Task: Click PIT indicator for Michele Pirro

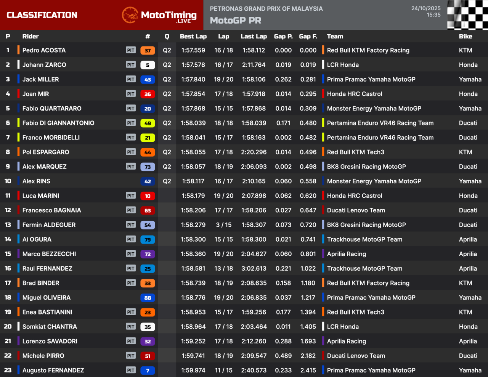Action: point(131,356)
